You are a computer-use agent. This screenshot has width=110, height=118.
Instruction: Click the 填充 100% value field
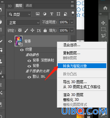pyautogui.click(x=64, y=30)
